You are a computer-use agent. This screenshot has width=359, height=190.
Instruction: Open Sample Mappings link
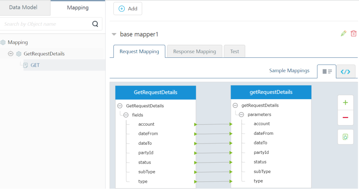[x=289, y=70]
